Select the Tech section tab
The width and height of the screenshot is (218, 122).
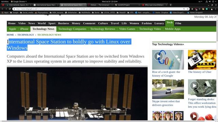pos(170,23)
